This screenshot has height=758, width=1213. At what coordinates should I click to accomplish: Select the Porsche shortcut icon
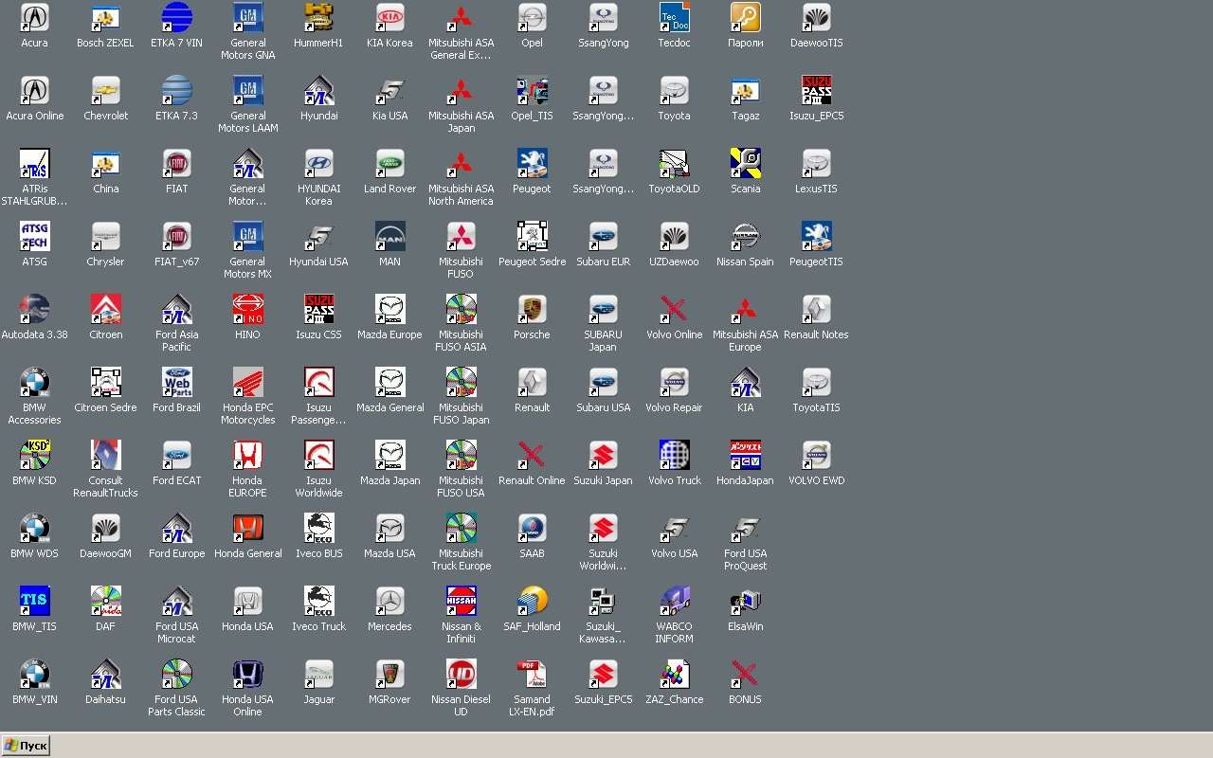coord(532,309)
